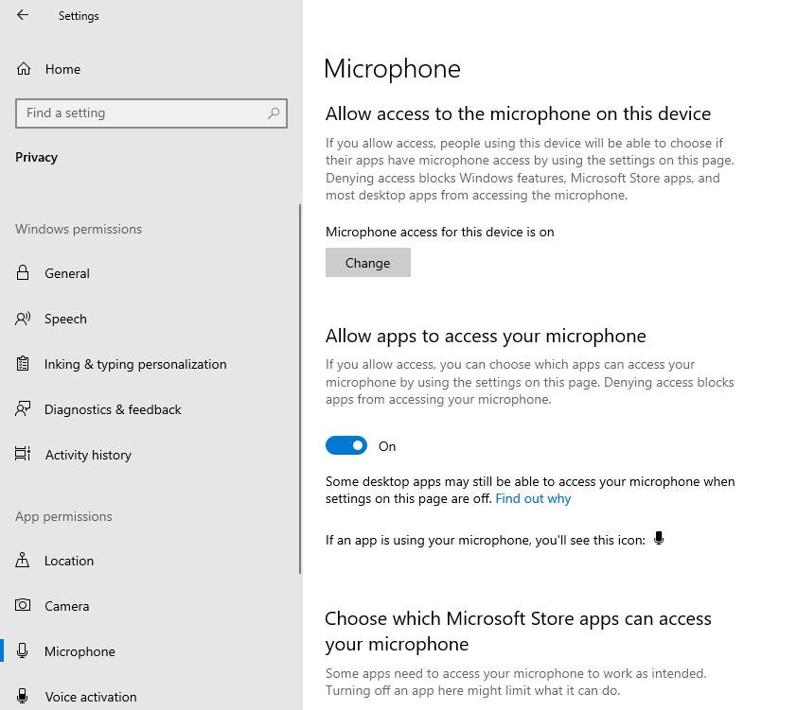
Task: Select the Microphone sidebar entry
Action: 80,651
